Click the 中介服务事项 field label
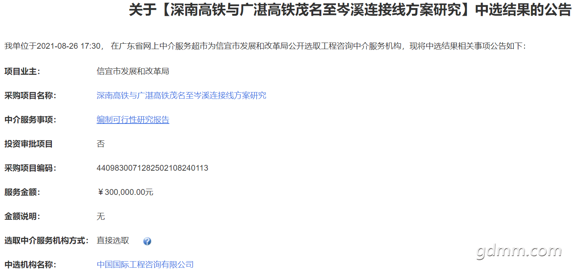The image size is (580, 275). coord(30,120)
